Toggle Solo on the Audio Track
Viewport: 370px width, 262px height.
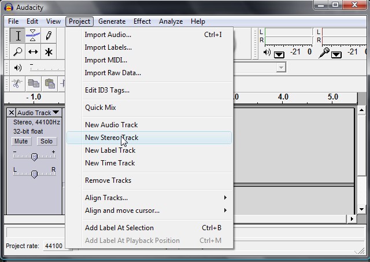[46, 141]
